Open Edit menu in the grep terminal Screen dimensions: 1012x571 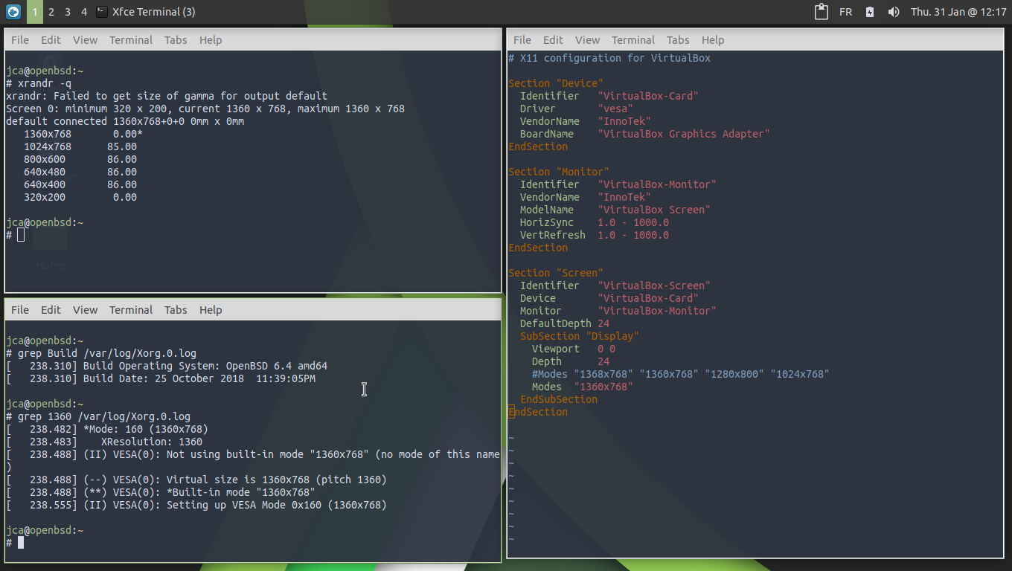[51, 310]
